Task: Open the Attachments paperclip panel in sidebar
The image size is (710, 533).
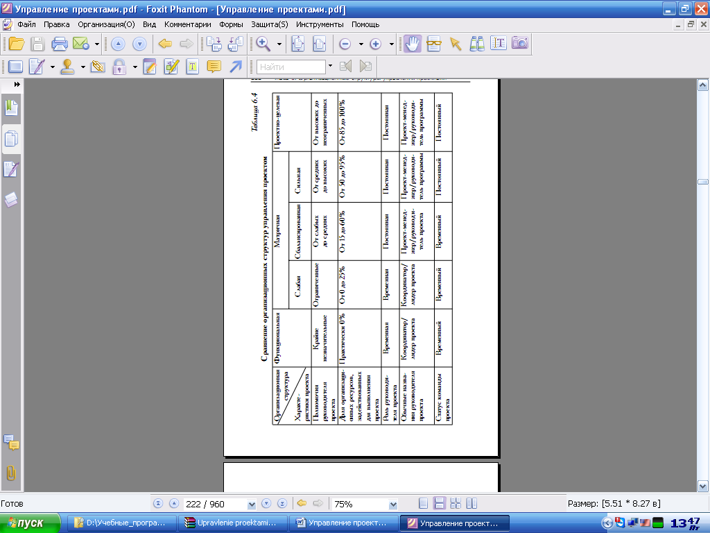Action: (x=11, y=473)
